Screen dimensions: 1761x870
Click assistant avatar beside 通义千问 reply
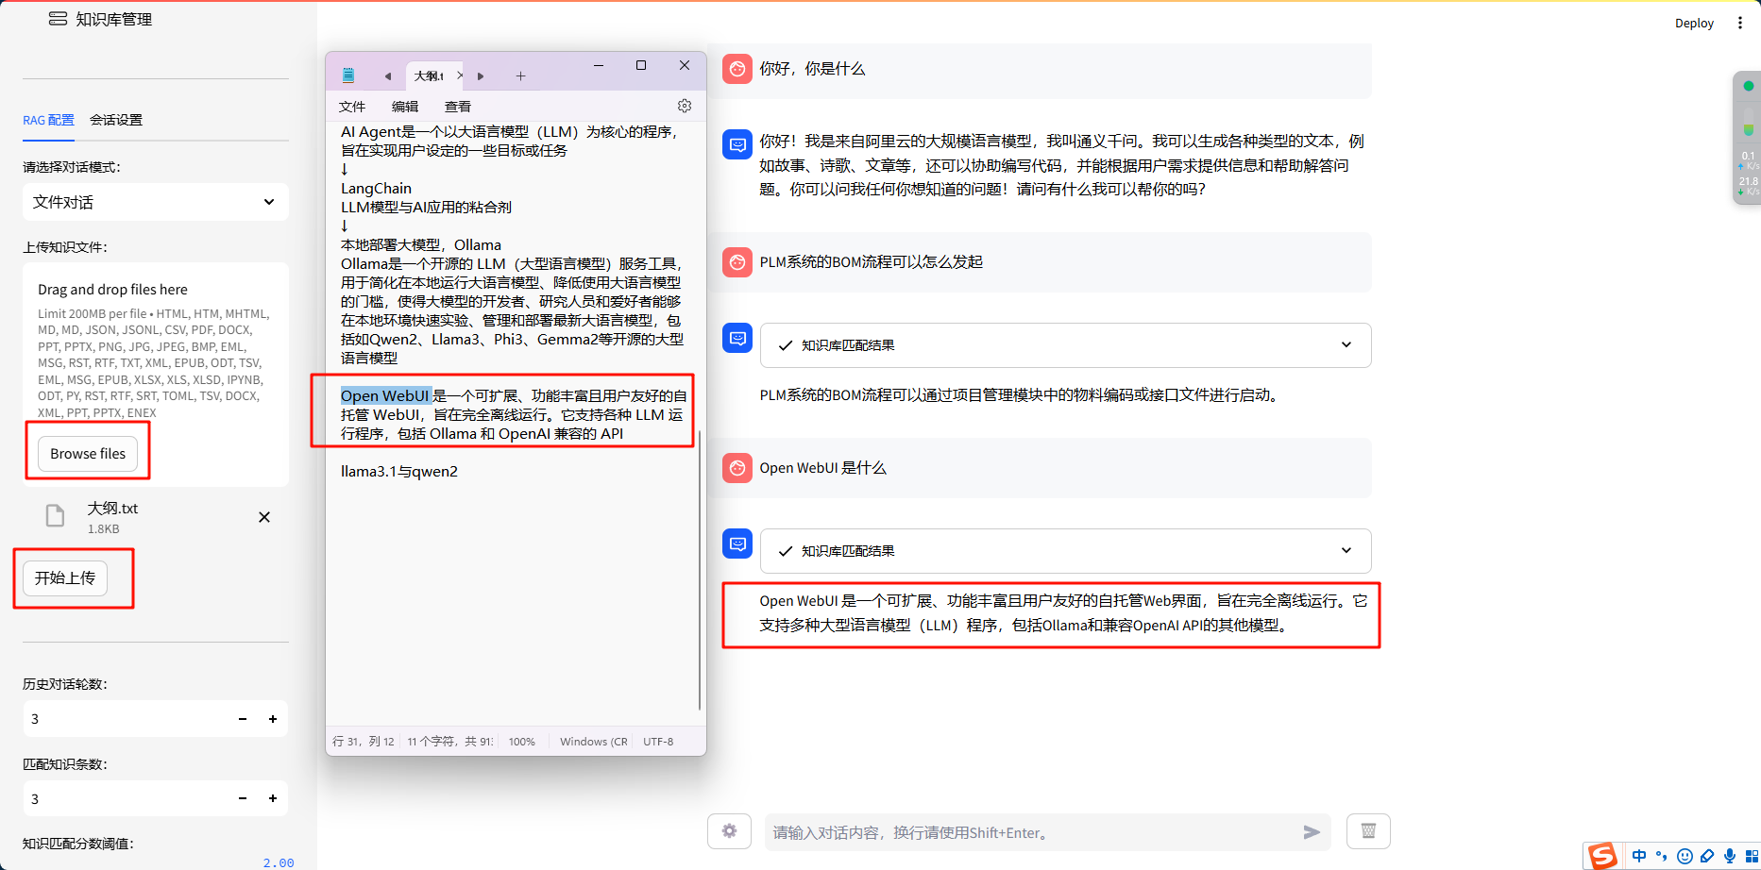tap(737, 144)
